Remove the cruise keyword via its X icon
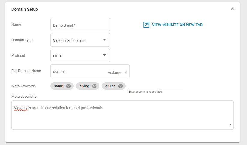This screenshot has height=145, width=247. point(120,86)
